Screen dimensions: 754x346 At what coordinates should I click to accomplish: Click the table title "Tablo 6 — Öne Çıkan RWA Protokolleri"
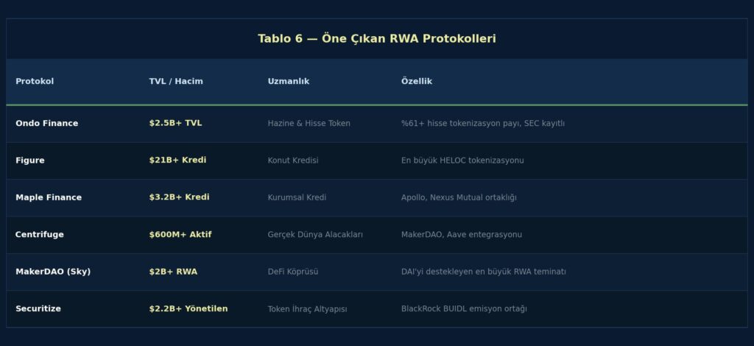pyautogui.click(x=376, y=39)
